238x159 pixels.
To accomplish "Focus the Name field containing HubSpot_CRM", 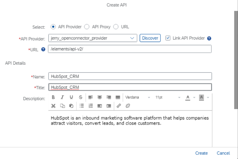I will pyautogui.click(x=130, y=76).
